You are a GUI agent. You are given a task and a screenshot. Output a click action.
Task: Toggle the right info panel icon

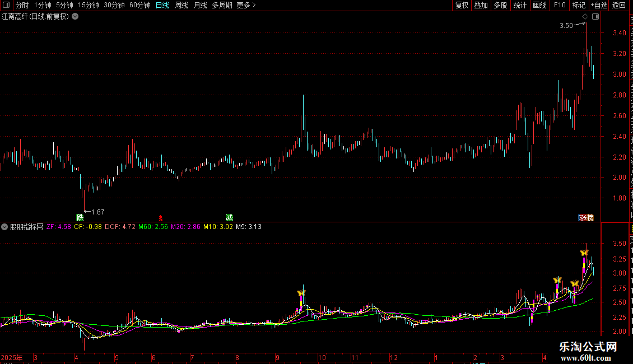click(595, 17)
